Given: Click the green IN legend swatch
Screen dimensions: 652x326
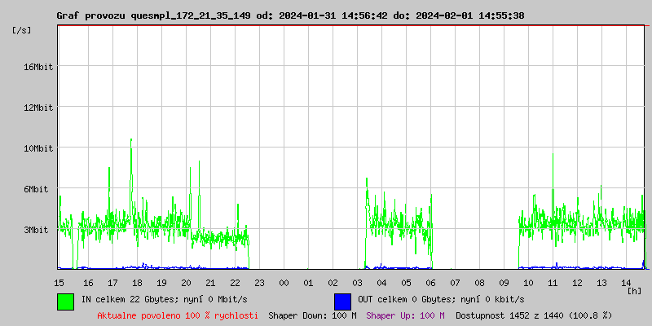Looking at the screenshot, I should (x=65, y=301).
